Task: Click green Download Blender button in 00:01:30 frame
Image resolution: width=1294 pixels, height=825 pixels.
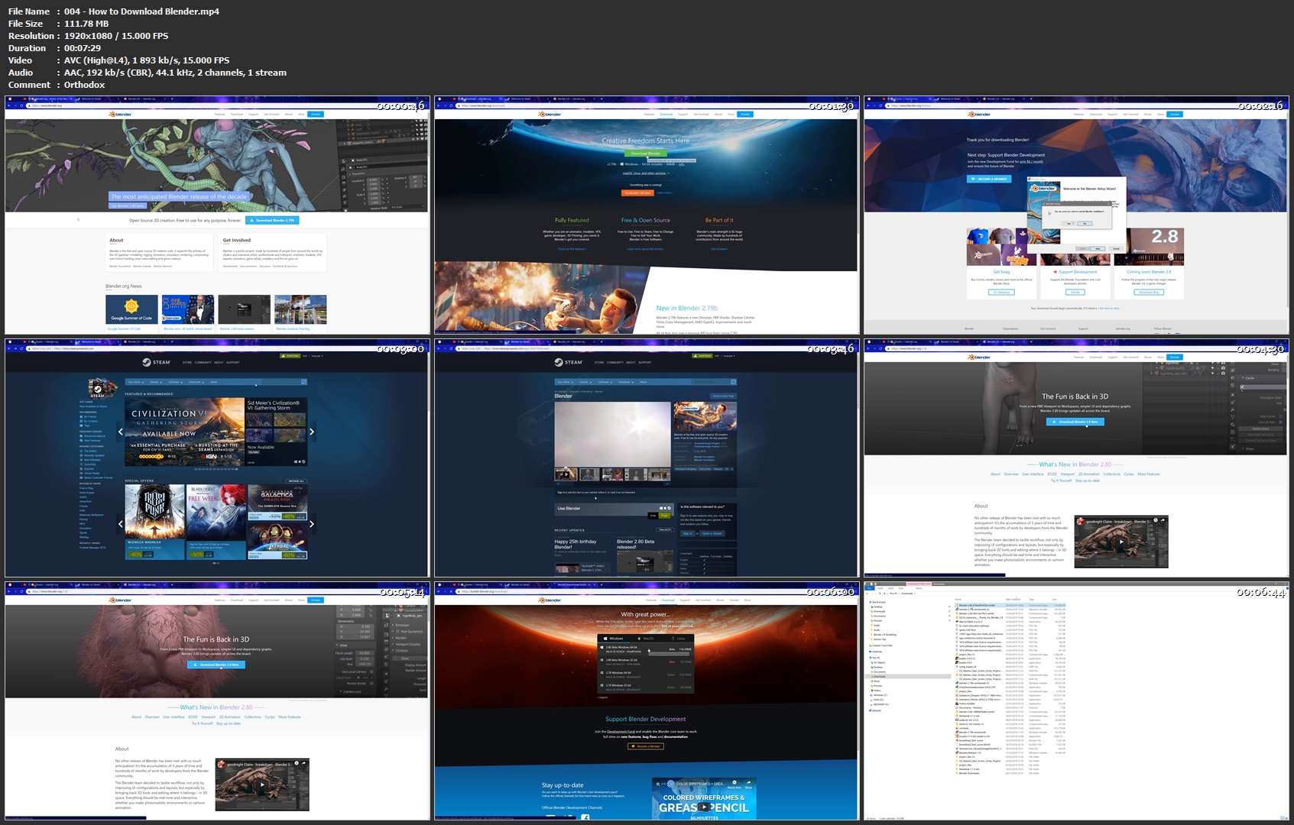Action: 646,154
